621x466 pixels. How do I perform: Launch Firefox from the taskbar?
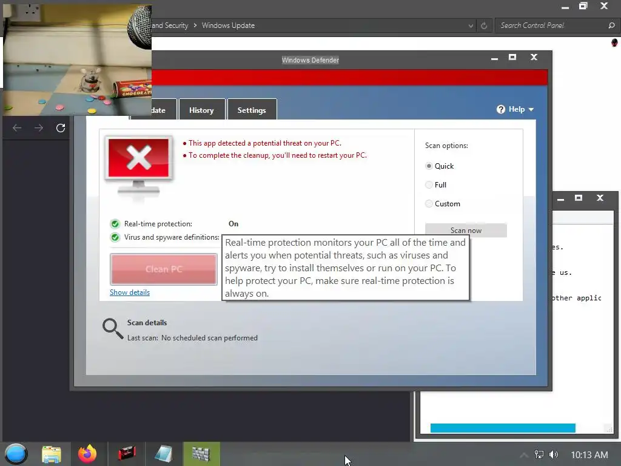87,454
